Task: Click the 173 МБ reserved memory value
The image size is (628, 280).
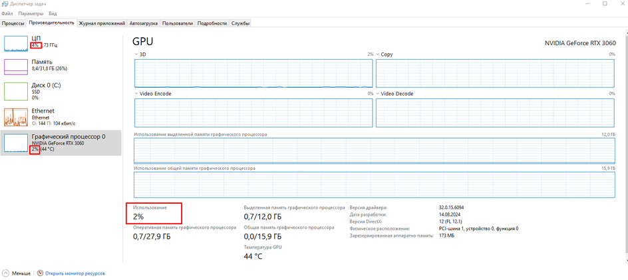Action: (446, 236)
